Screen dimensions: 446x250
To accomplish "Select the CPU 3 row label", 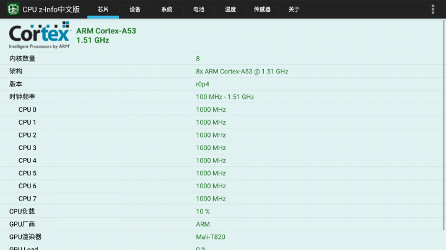I will pos(27,148).
